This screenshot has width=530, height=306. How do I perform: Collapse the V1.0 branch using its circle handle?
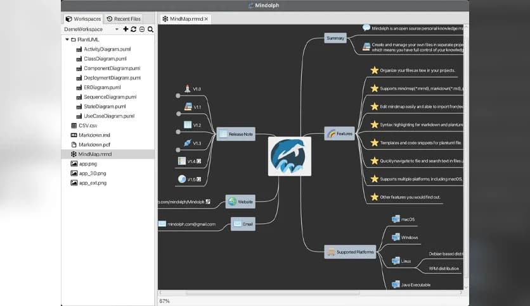click(178, 95)
